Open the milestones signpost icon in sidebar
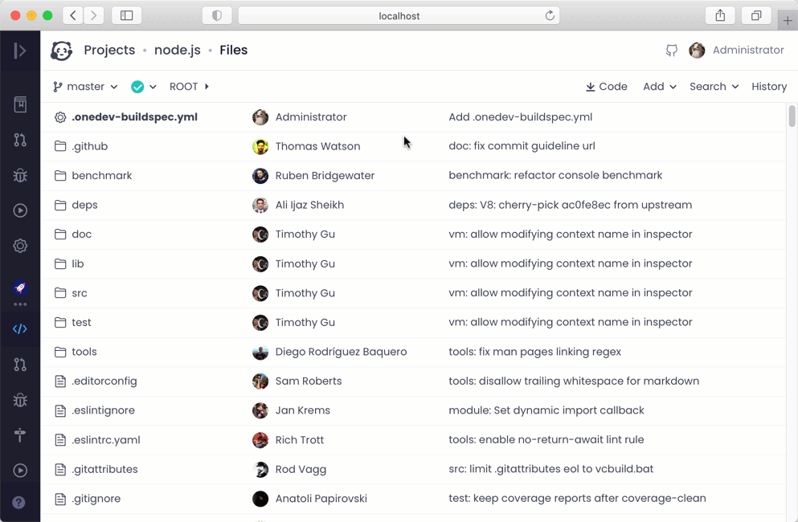The height and width of the screenshot is (522, 798). click(x=20, y=435)
